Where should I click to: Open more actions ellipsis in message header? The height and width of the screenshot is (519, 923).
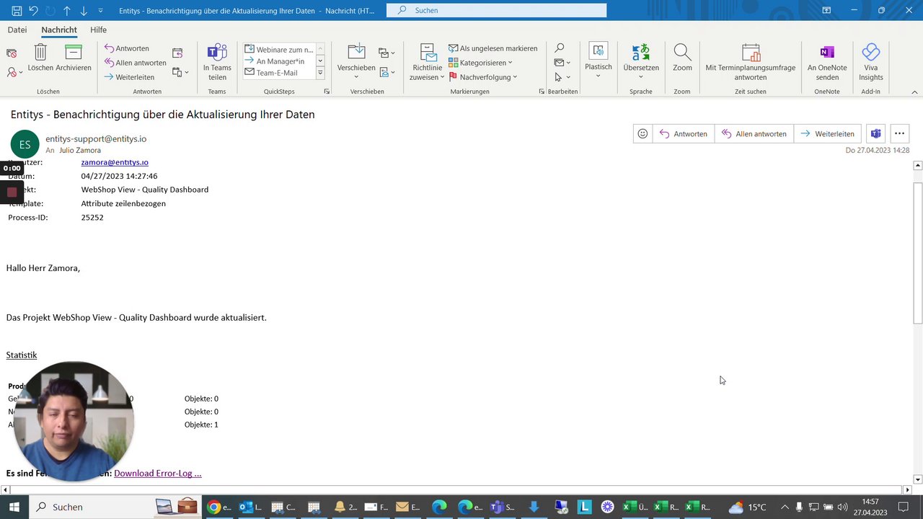[x=899, y=133]
